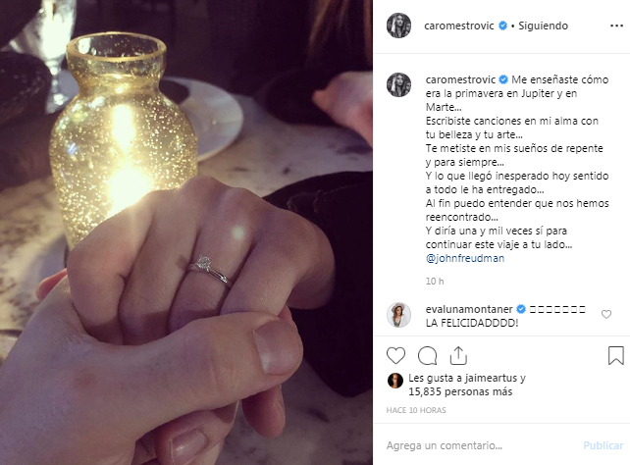Open the three-dot more options menu

pos(616,26)
